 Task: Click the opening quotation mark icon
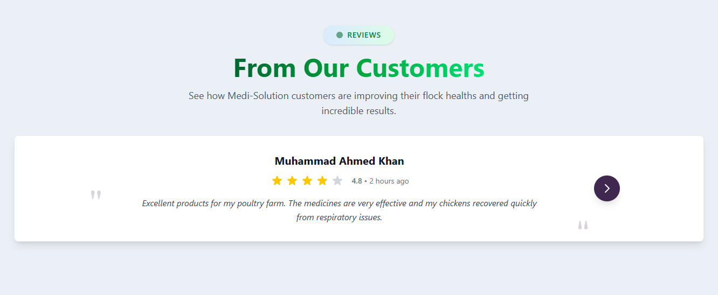point(96,195)
